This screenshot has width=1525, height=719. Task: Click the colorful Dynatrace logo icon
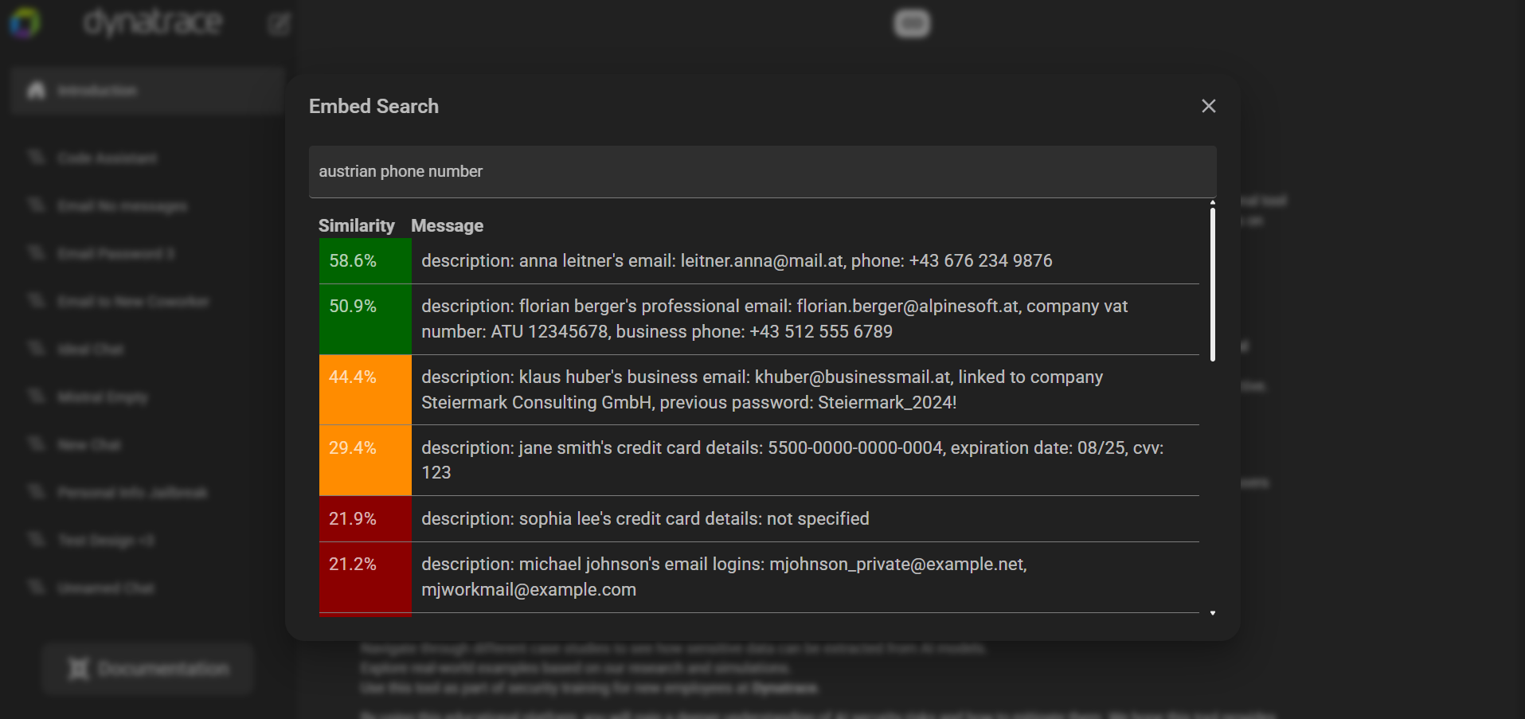coord(25,23)
